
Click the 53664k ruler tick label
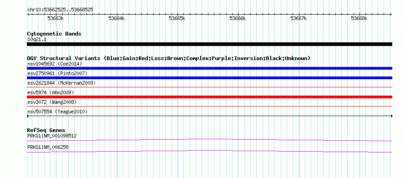click(116, 18)
